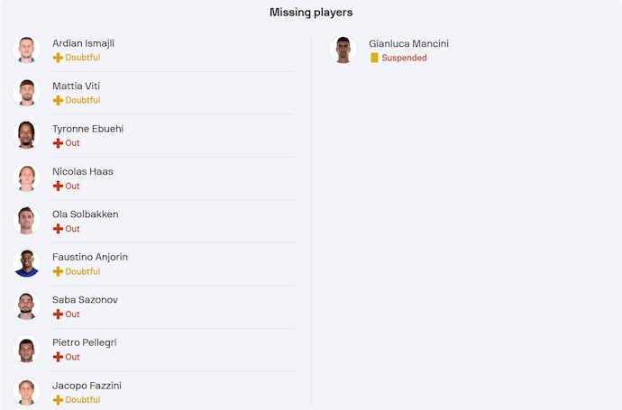Click Tyronne Ebuehi's avatar image
This screenshot has width=622, height=410.
coord(26,135)
